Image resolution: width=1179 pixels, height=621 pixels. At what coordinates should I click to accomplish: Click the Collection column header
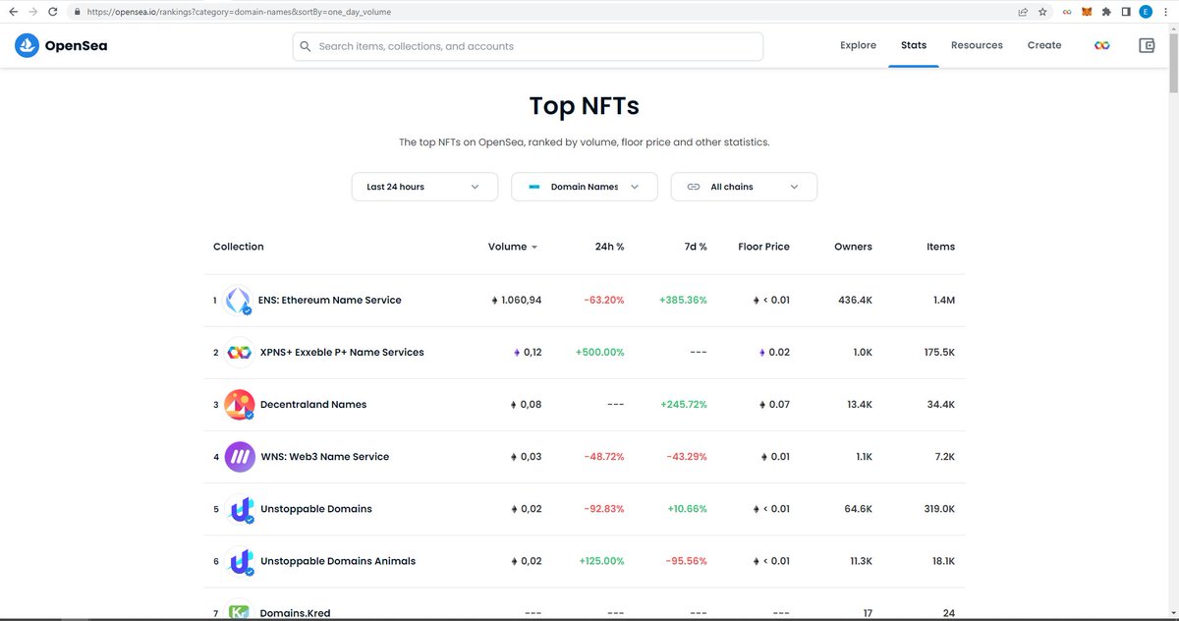(x=239, y=247)
